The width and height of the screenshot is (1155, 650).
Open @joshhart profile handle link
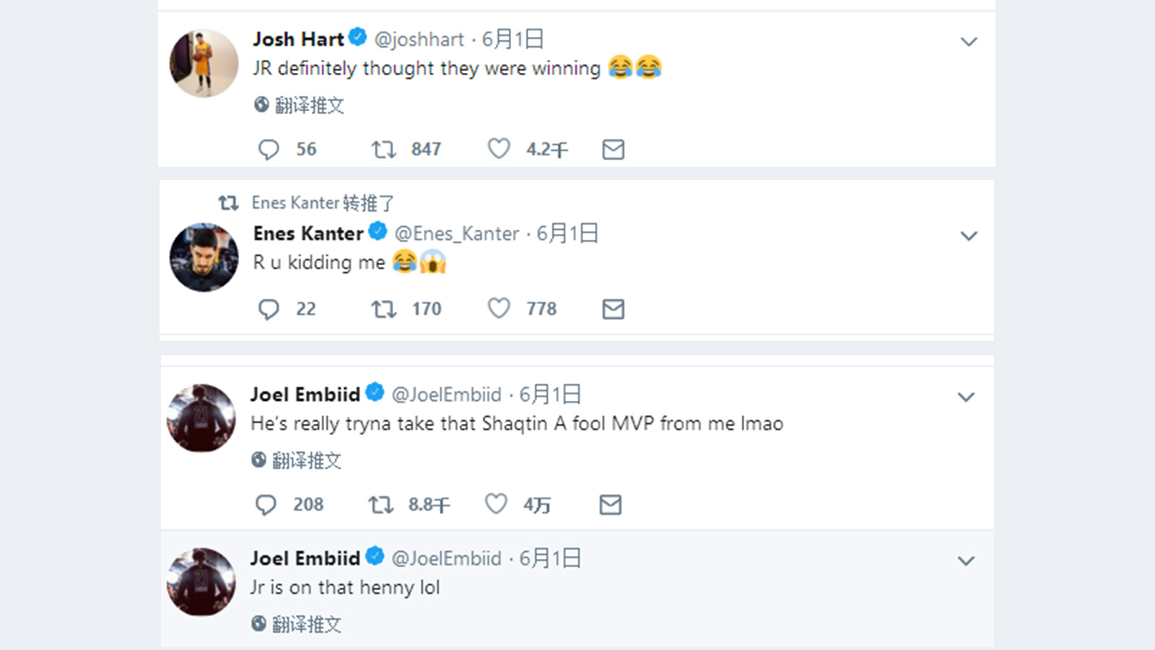pos(419,39)
